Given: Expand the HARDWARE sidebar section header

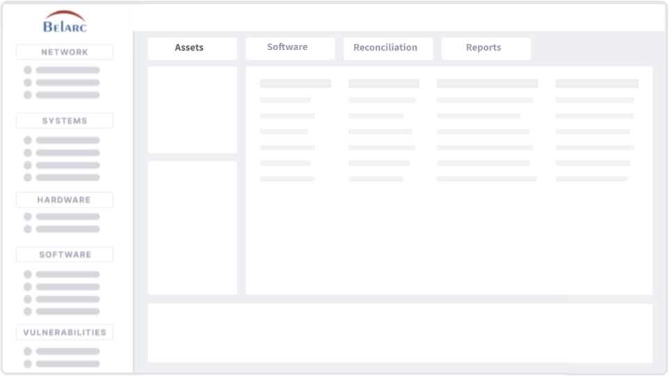Looking at the screenshot, I should point(65,200).
